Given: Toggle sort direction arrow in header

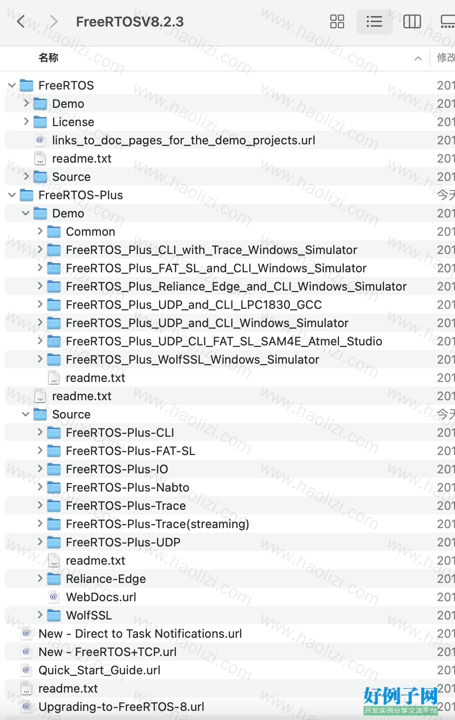Looking at the screenshot, I should [418, 58].
